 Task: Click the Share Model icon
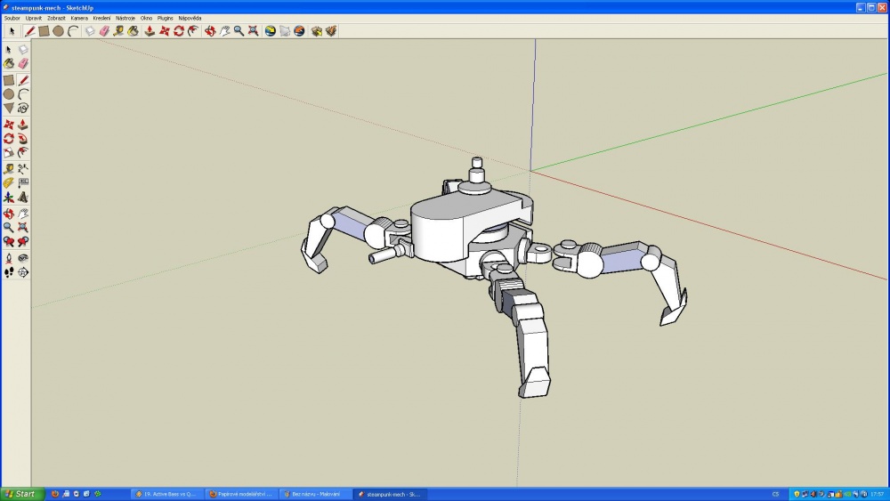pyautogui.click(x=331, y=31)
